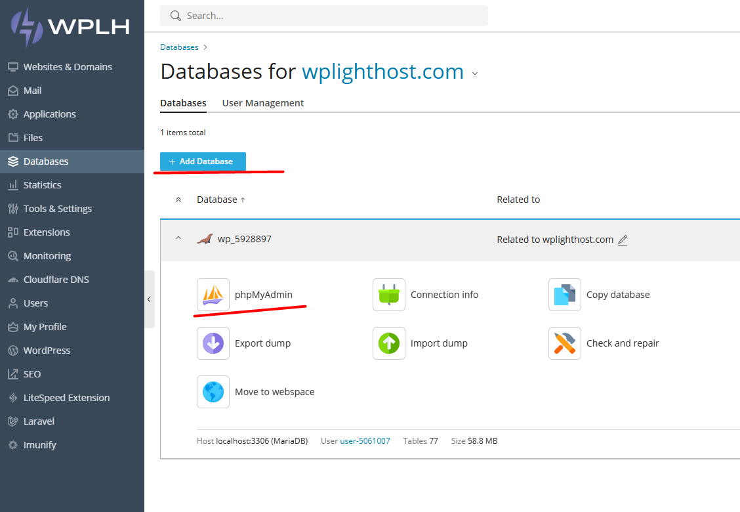
Task: Click the SEO chart icon
Action: [x=13, y=374]
